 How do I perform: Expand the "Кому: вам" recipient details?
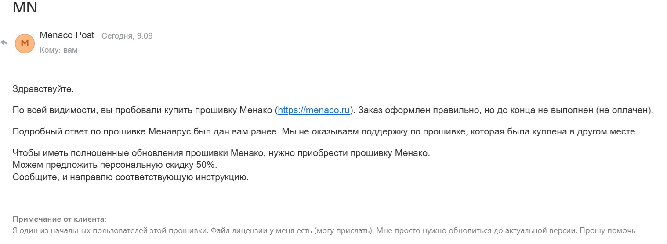point(58,50)
